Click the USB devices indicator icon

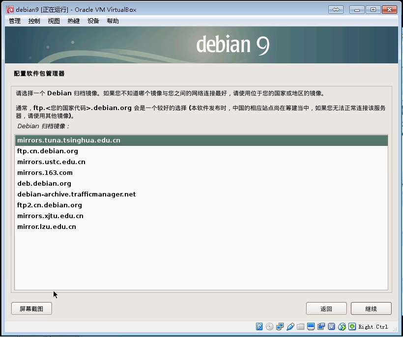(x=290, y=327)
